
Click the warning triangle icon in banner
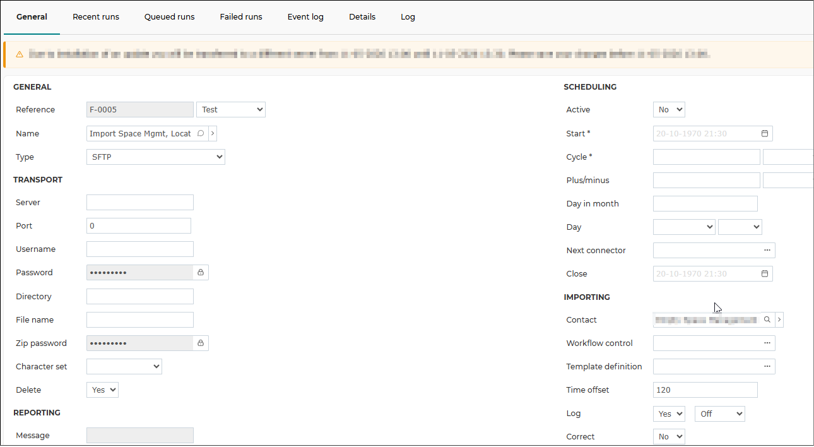coord(20,55)
